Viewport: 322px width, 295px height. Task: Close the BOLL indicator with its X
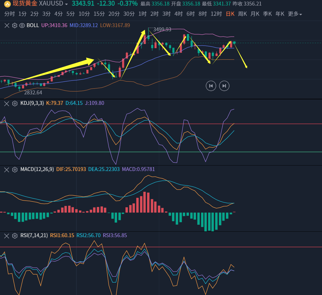tap(7, 25)
